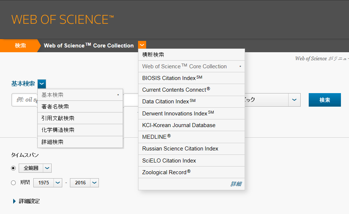Viewport: 349px width, 214px height.
Task: Select 引用文献検索 search type
Action: pyautogui.click(x=80, y=118)
